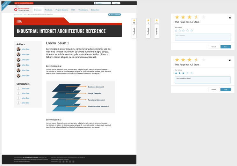Open the Ecosystem tab

click(x=95, y=10)
